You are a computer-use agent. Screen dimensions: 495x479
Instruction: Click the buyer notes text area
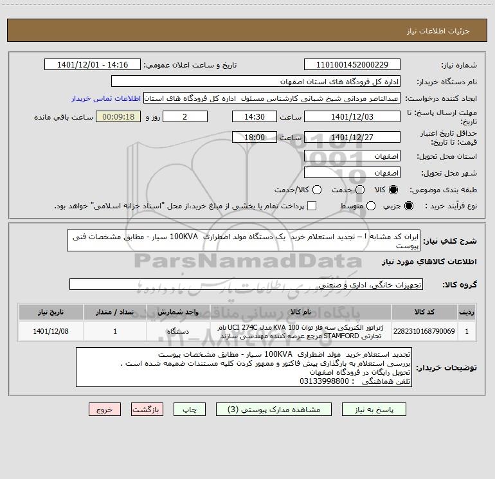coord(244,367)
